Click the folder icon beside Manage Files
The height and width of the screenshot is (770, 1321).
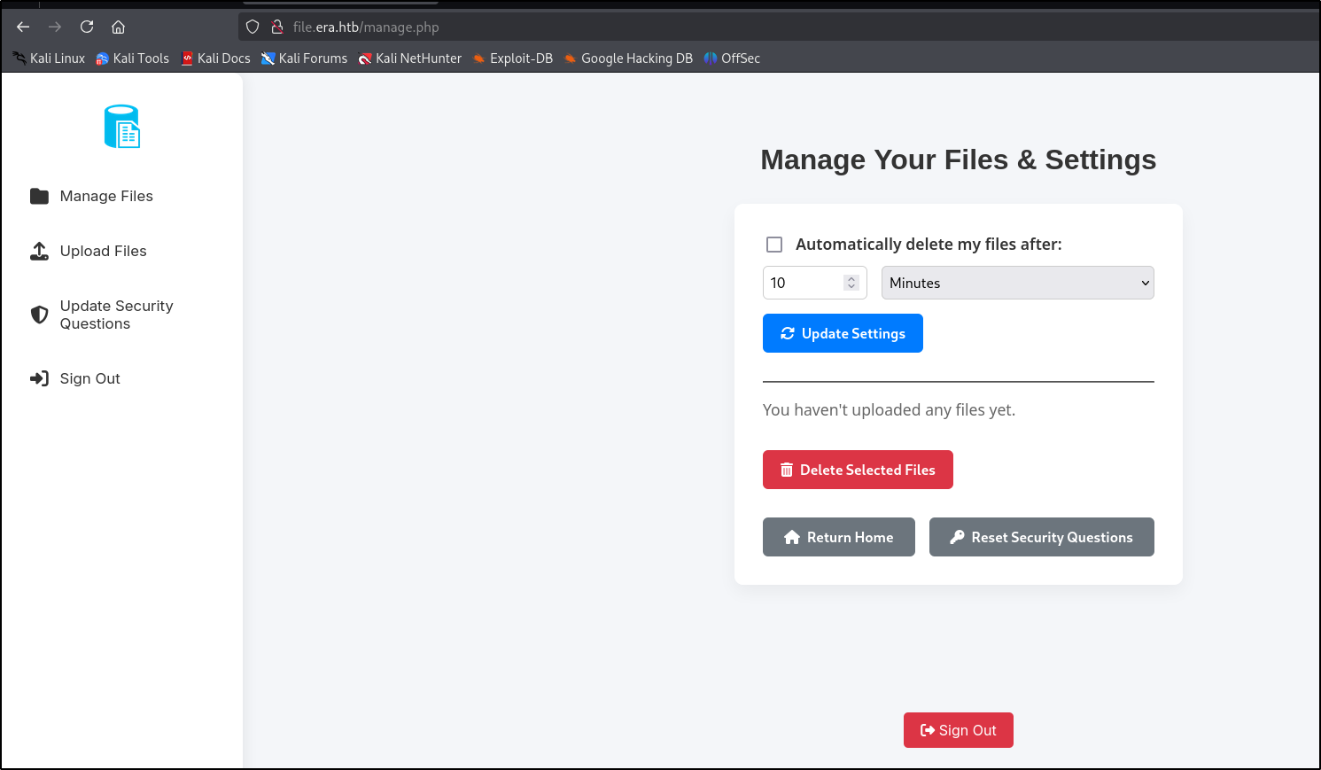click(x=39, y=196)
